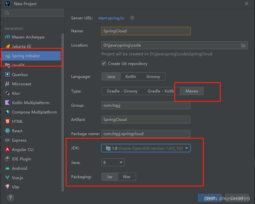Open Vue.js generator label
Screen dimensions: 255x204
17,177
